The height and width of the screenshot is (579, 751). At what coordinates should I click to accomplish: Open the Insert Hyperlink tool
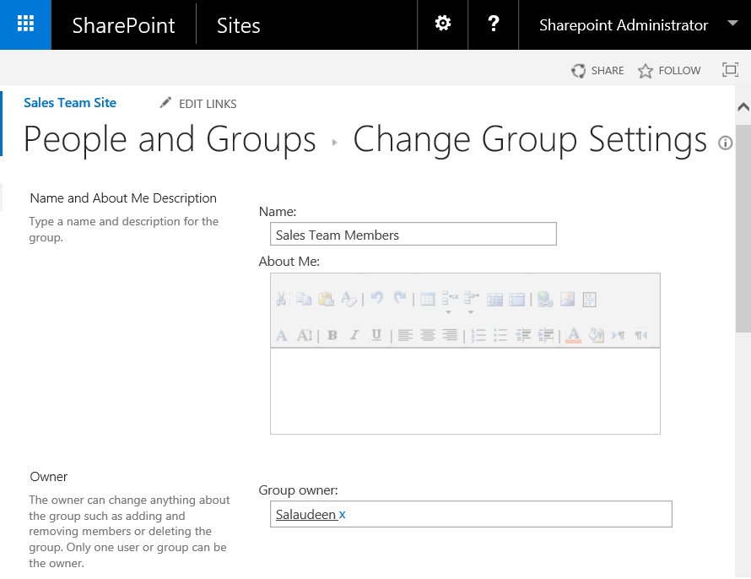coord(544,297)
